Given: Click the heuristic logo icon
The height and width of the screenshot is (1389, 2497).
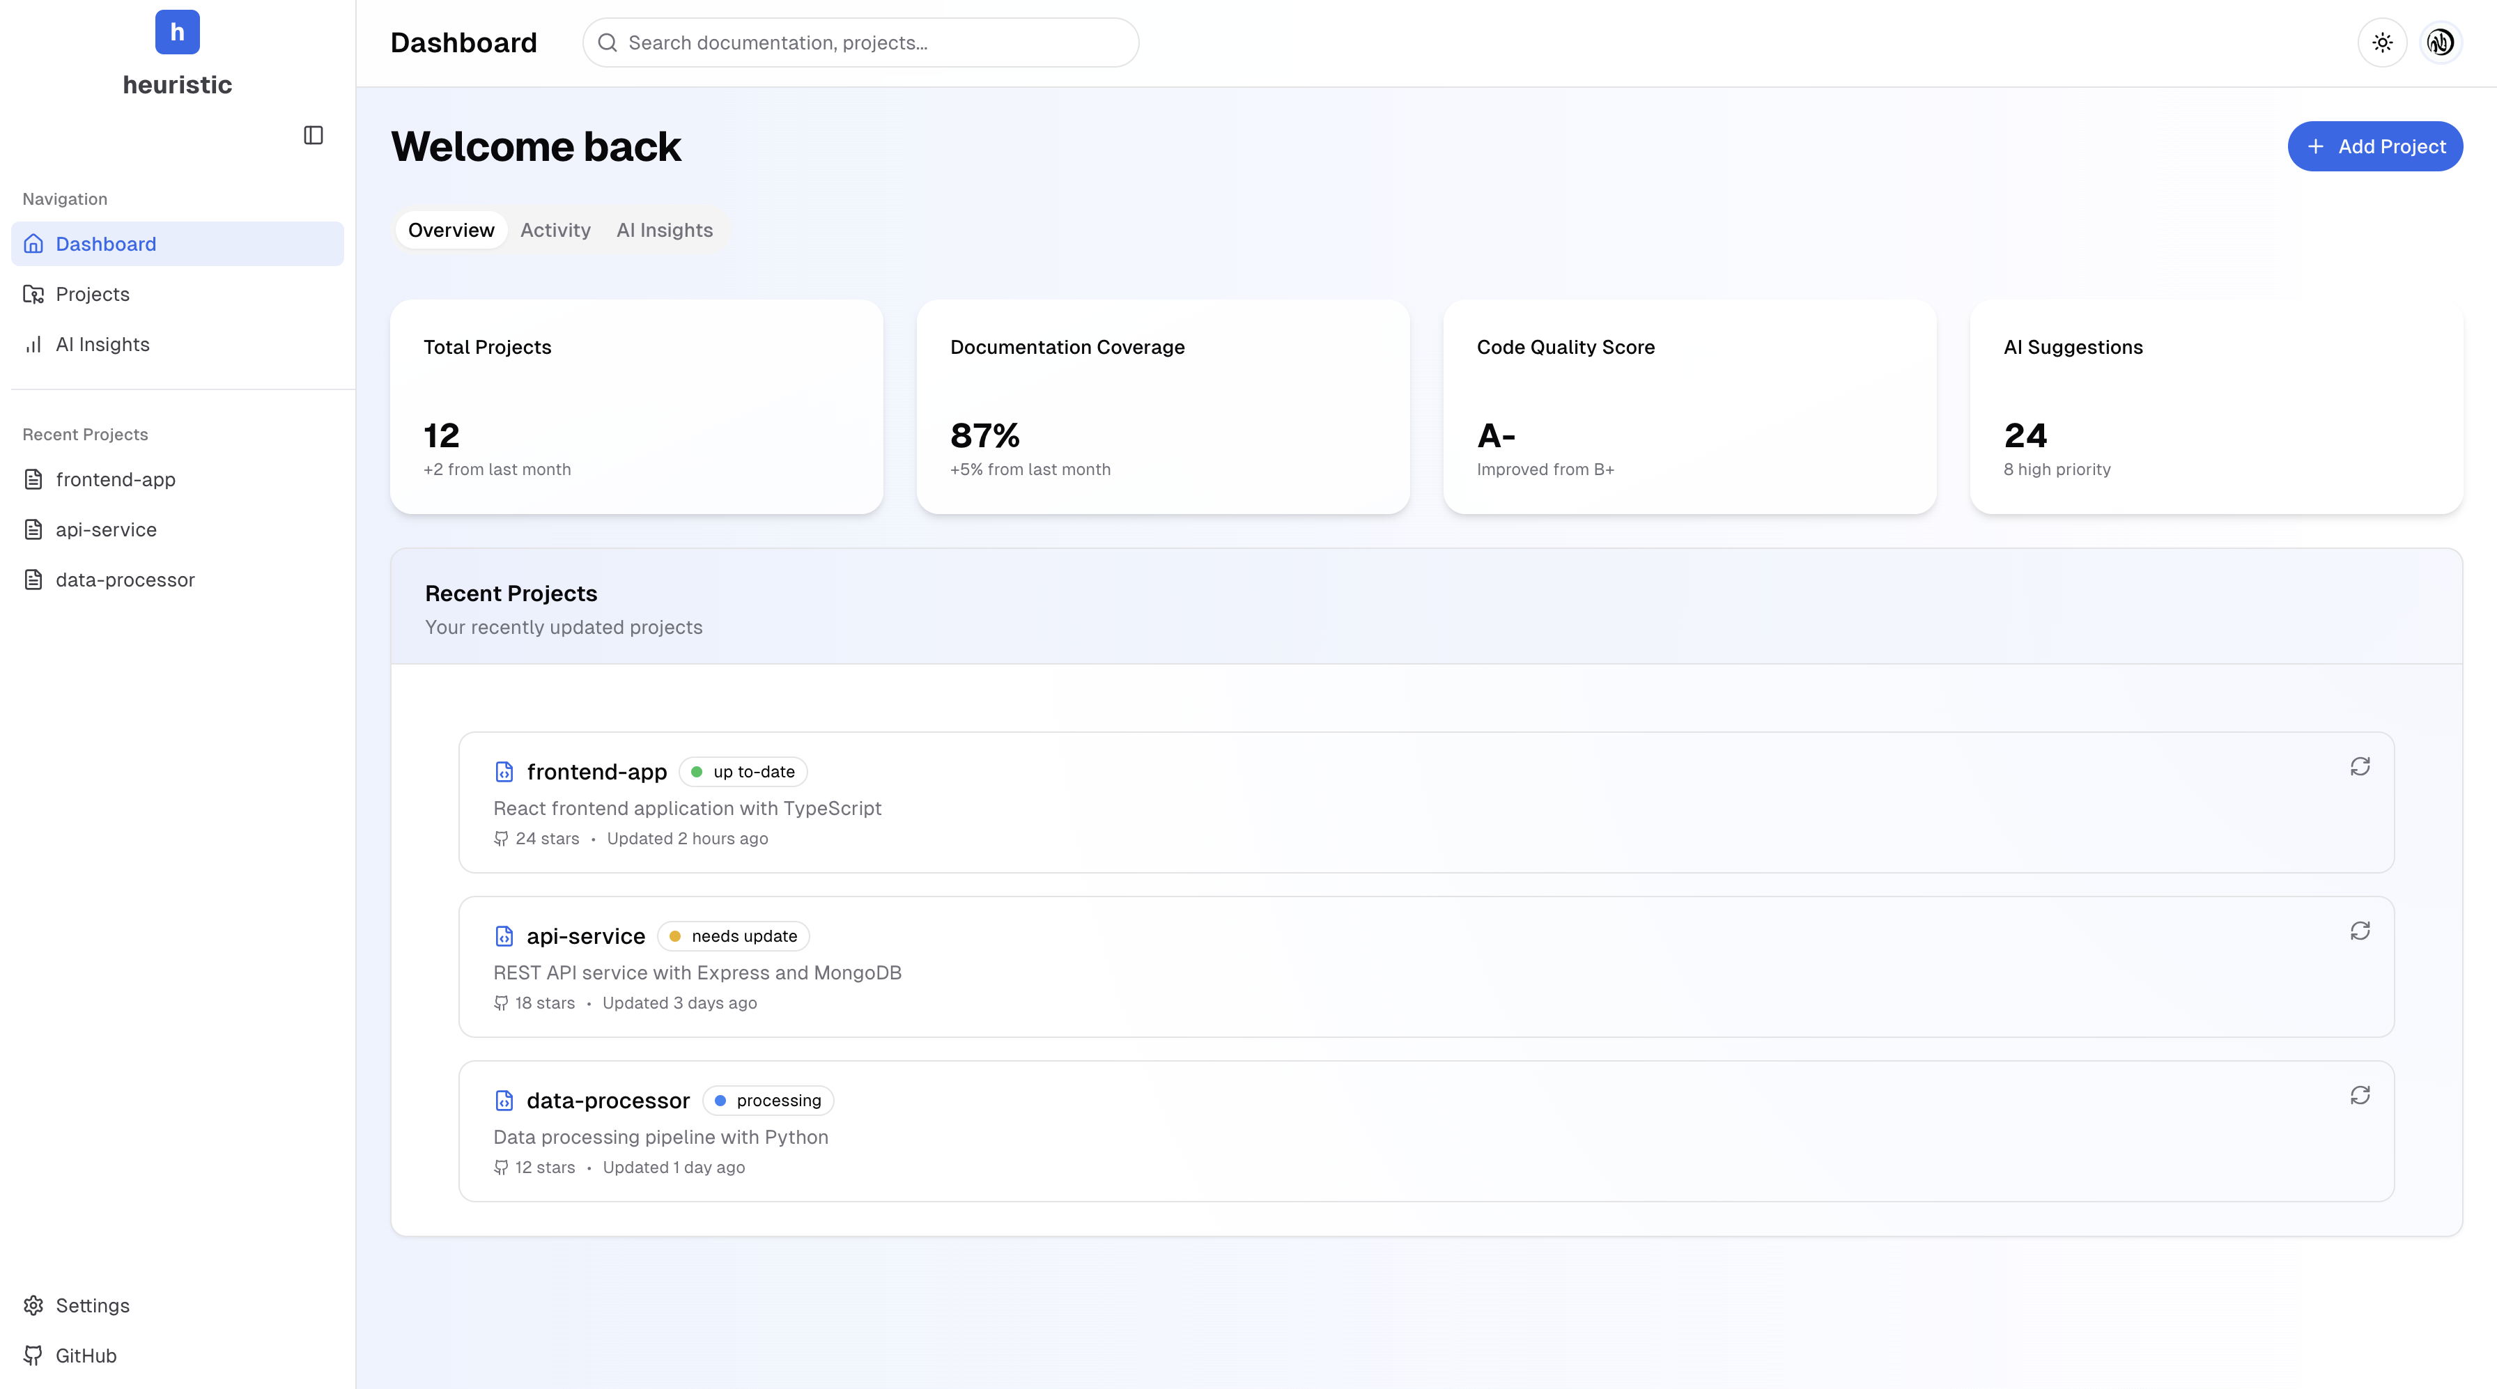Looking at the screenshot, I should tap(178, 32).
